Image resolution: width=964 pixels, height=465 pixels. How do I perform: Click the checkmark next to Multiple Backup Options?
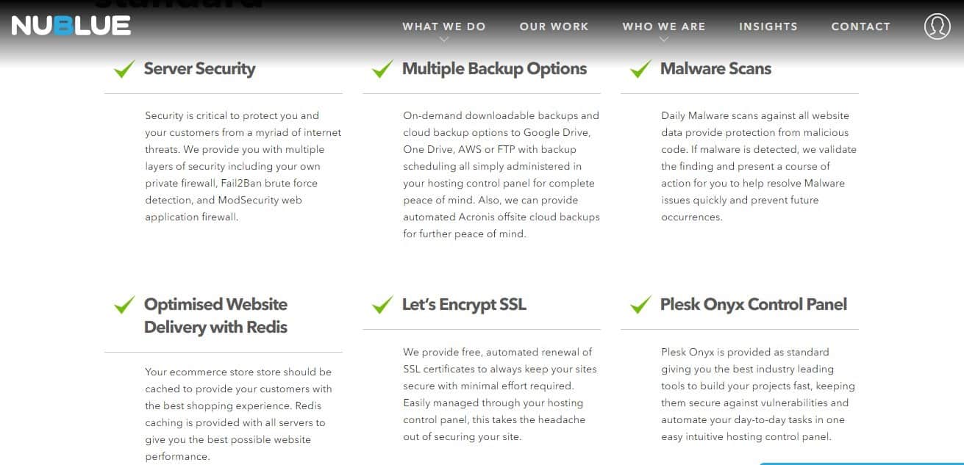(382, 69)
